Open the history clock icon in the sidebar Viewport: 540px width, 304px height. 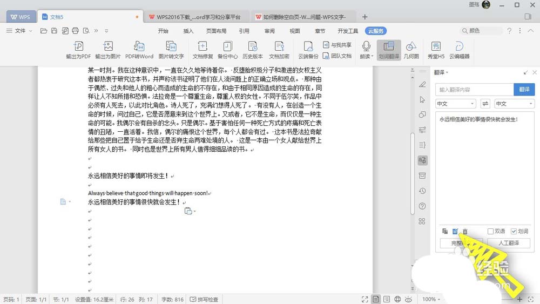pos(422,191)
